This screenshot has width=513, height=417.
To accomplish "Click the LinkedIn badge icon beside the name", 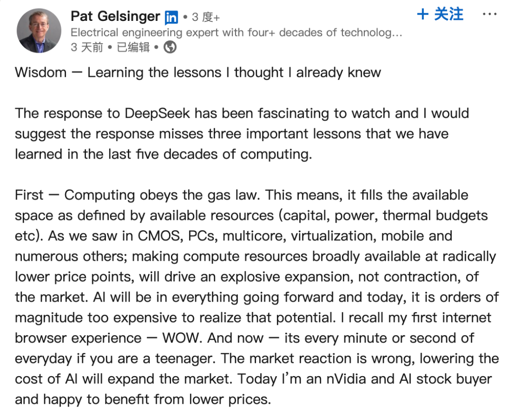I will (x=171, y=17).
